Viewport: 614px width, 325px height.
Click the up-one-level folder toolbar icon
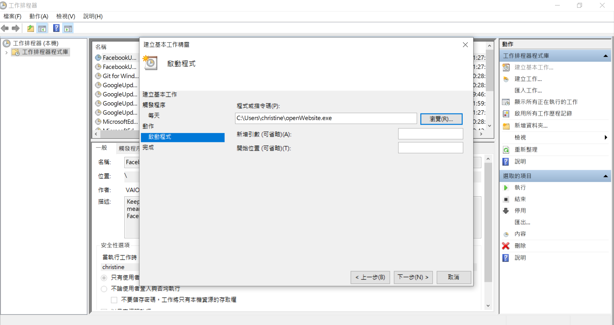30,29
